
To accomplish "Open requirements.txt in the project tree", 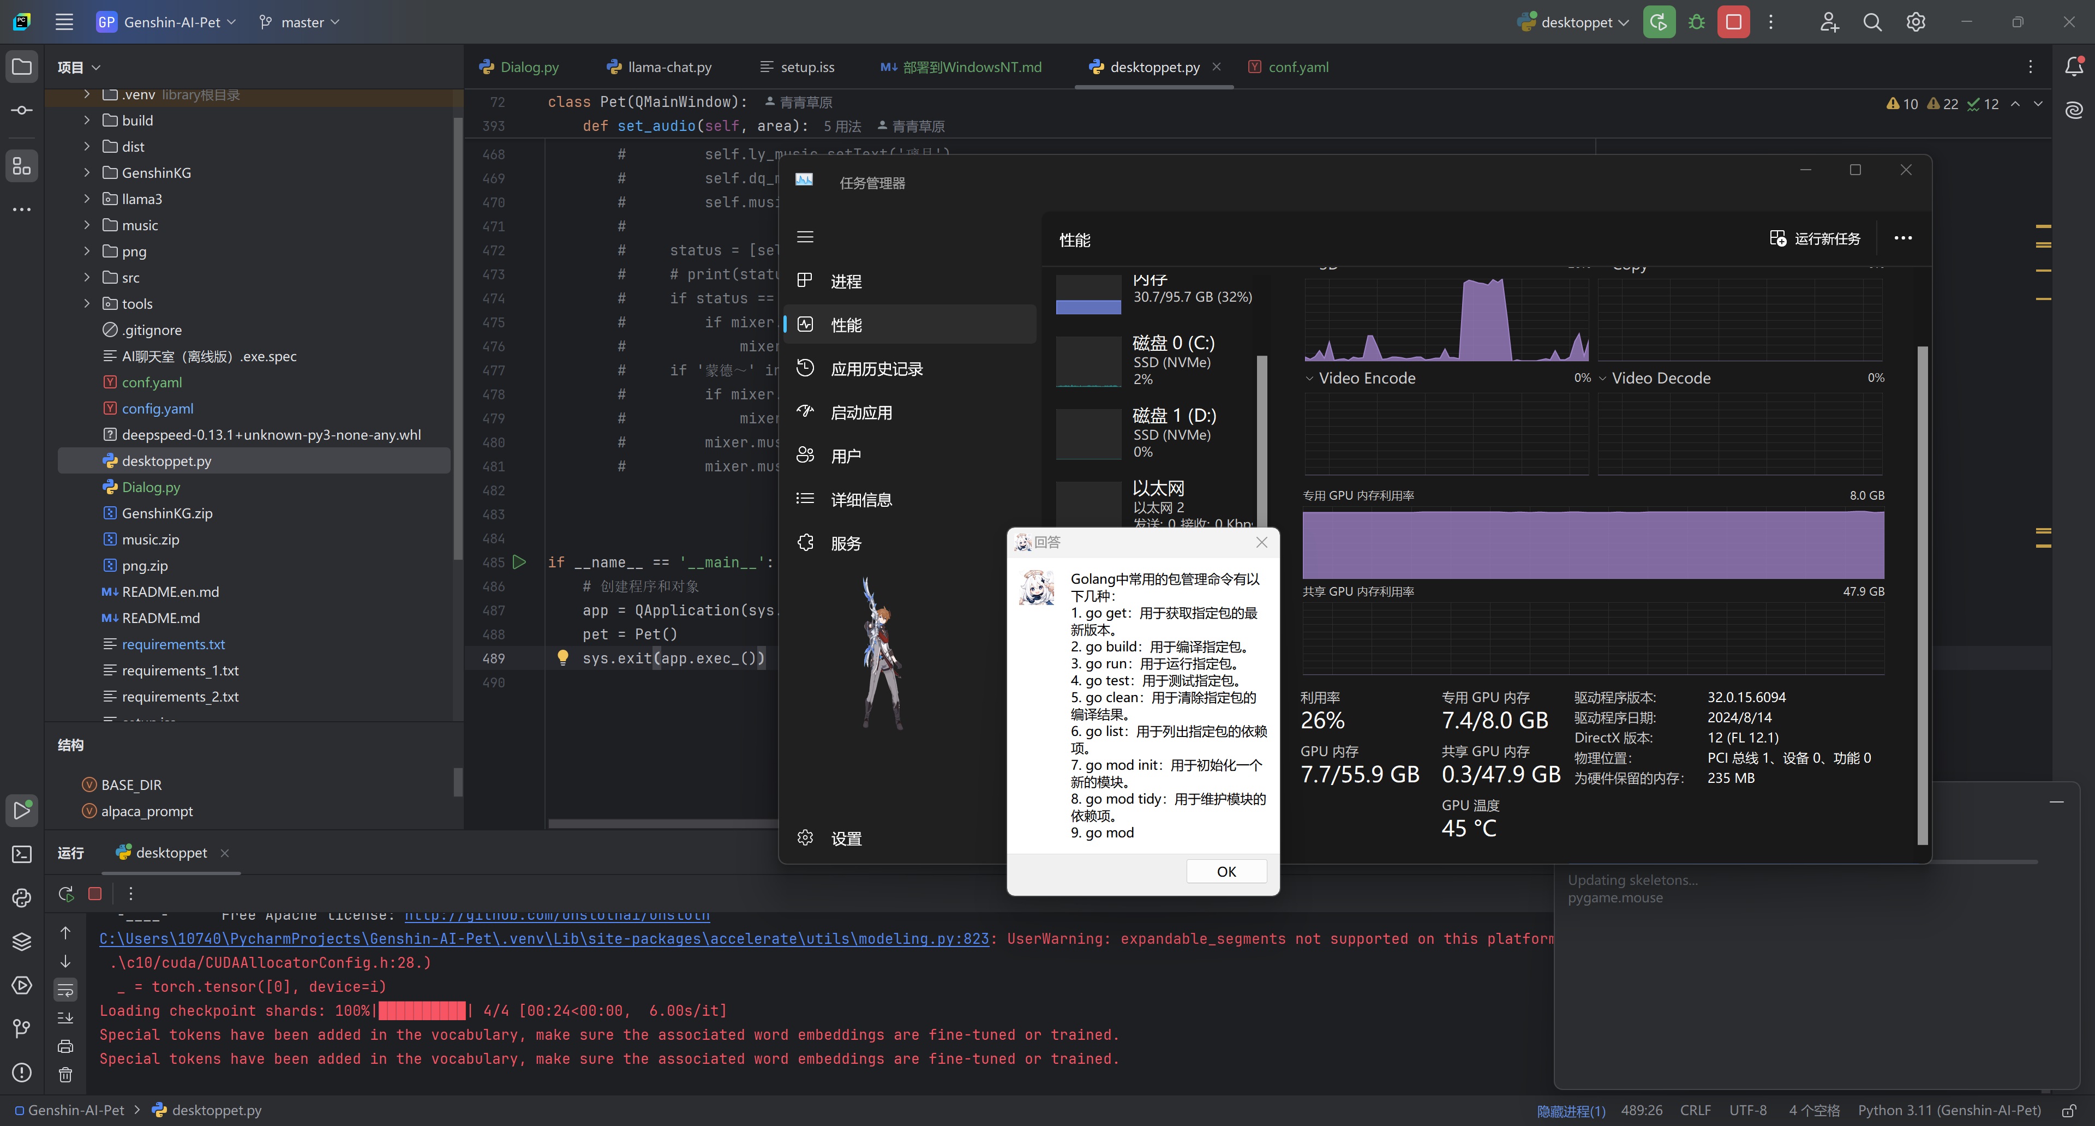I will pyautogui.click(x=173, y=644).
